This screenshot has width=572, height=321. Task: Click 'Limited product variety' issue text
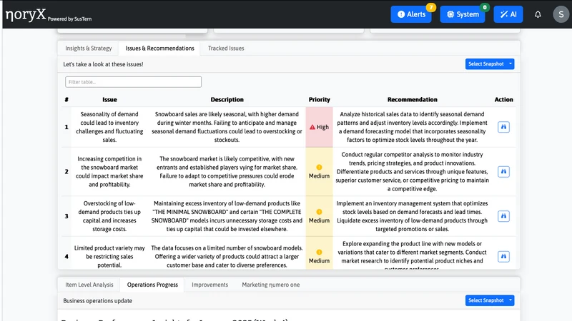click(109, 257)
